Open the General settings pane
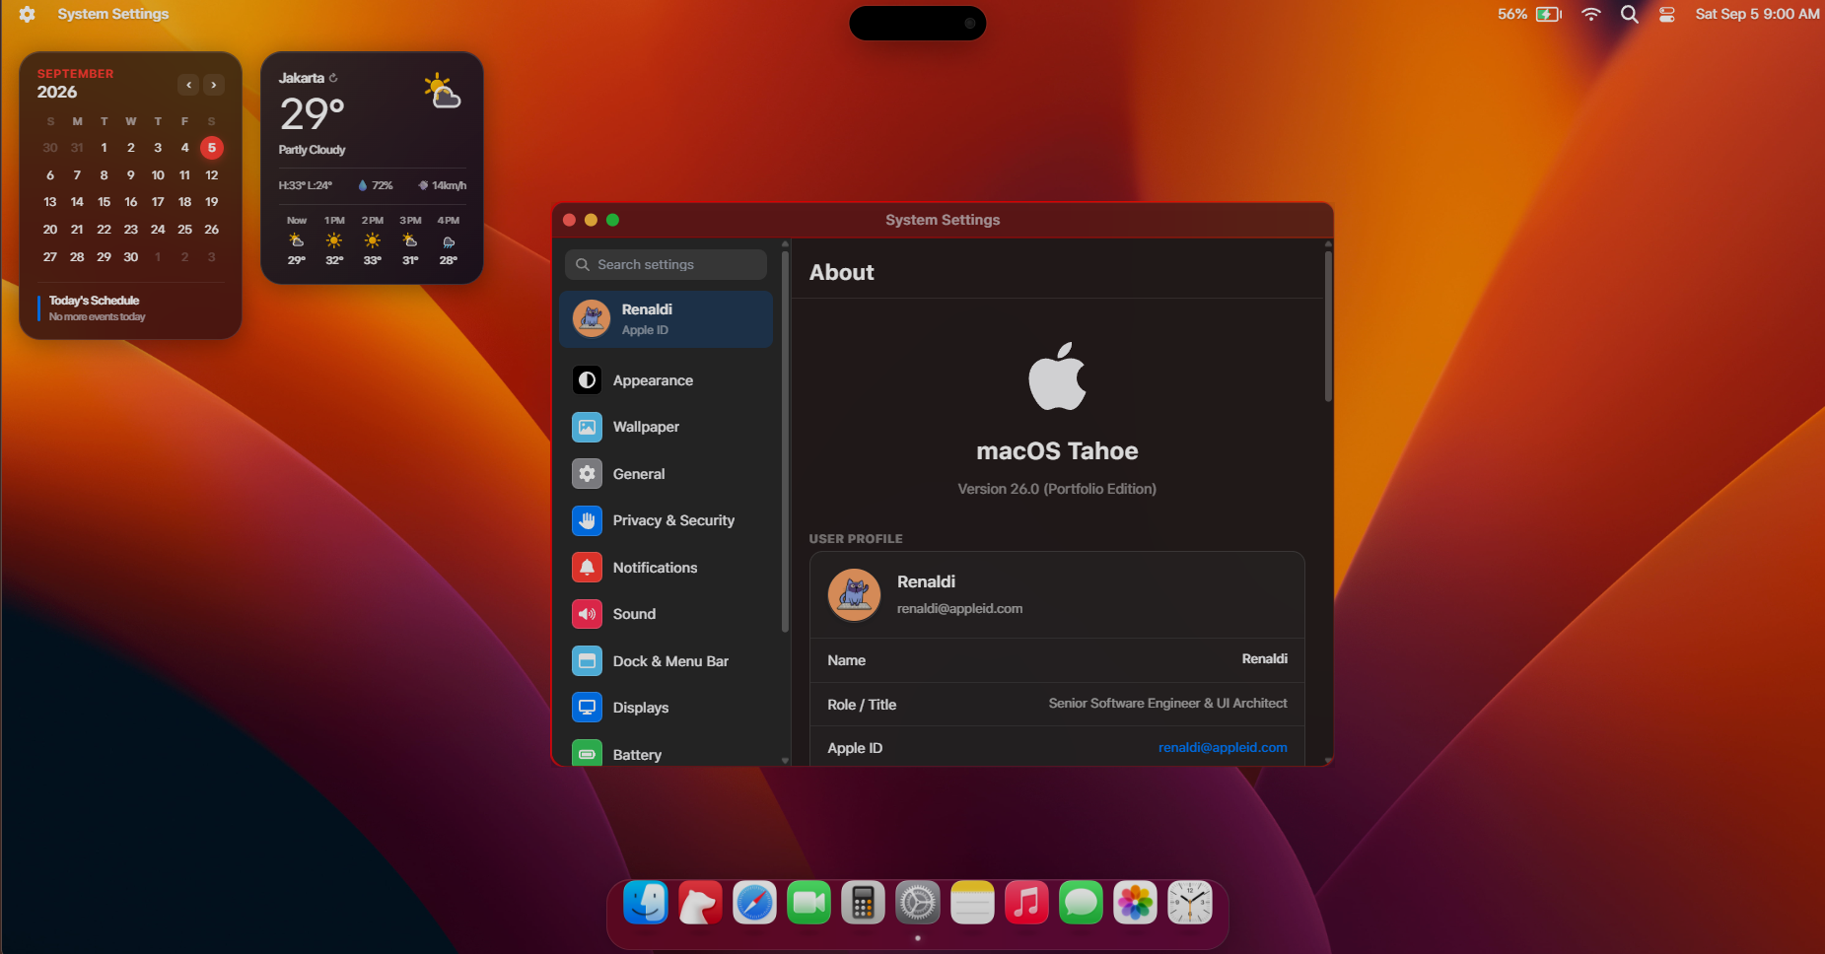 [x=667, y=474]
